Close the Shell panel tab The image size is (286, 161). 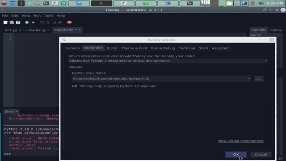pyautogui.click(x=16, y=111)
